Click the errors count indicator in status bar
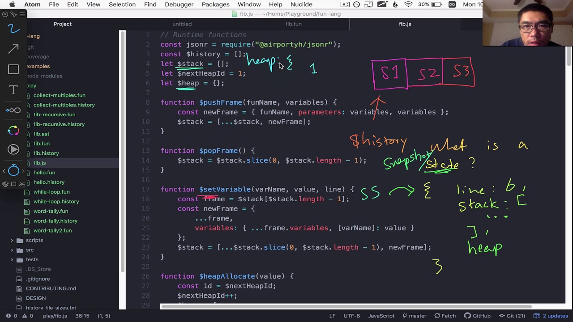This screenshot has width=573, height=322. pyautogui.click(x=12, y=316)
